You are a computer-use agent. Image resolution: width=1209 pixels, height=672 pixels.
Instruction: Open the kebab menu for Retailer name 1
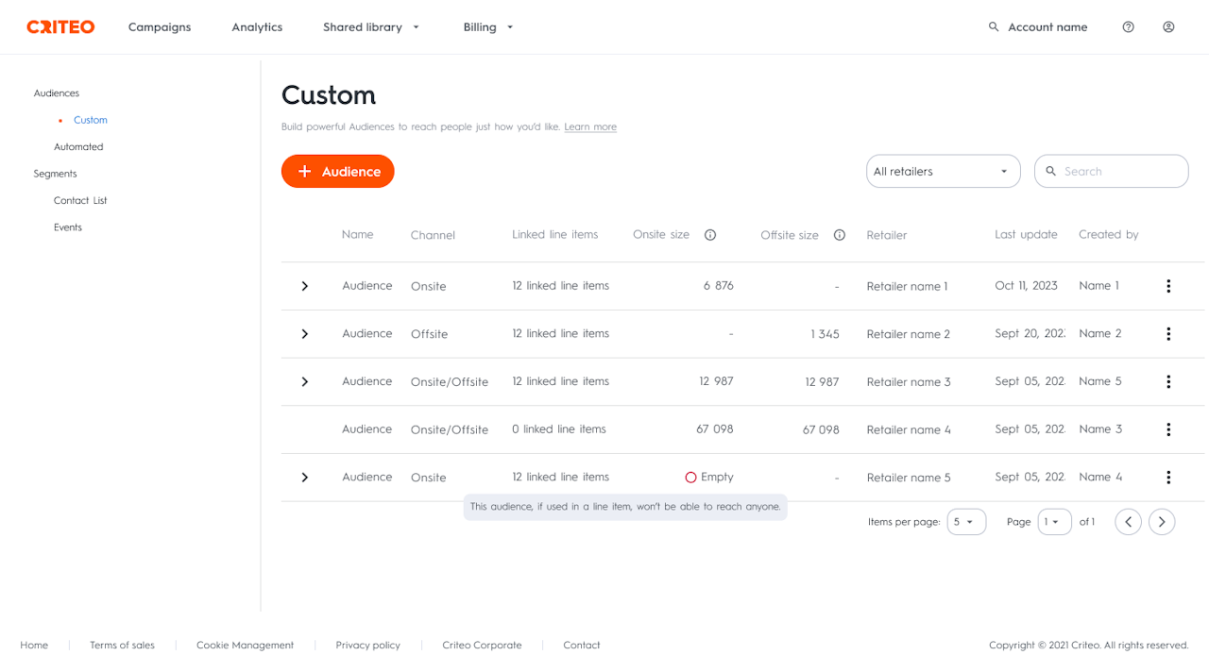click(1168, 286)
